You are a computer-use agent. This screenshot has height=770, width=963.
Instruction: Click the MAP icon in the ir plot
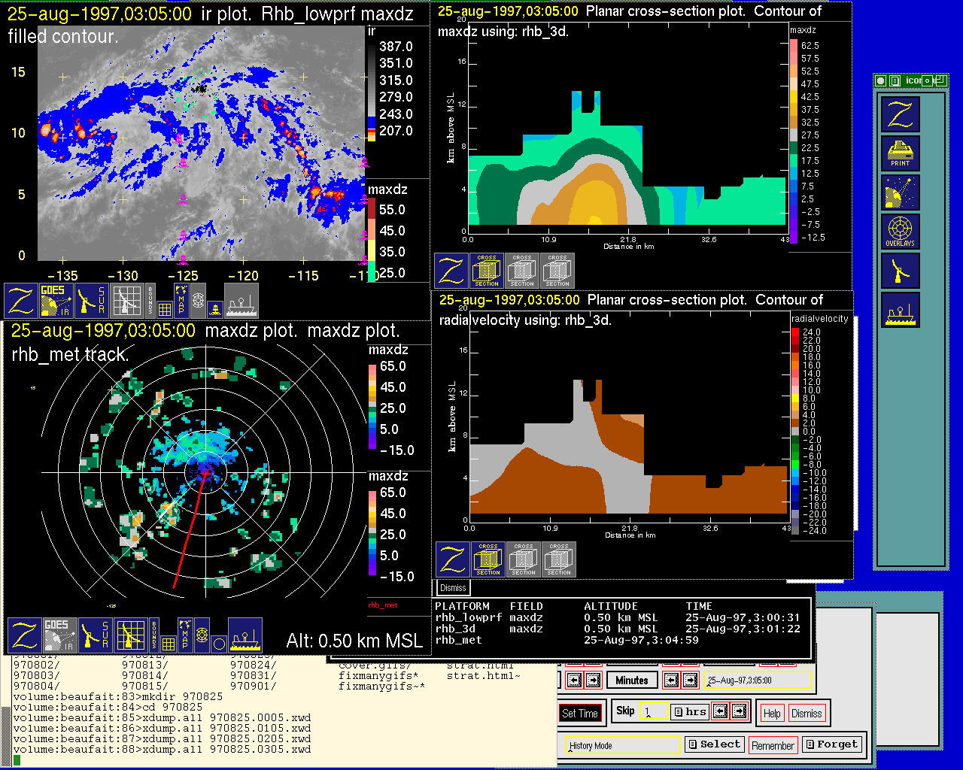click(x=181, y=299)
